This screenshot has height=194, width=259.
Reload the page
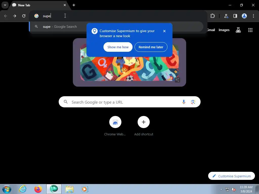pyautogui.click(x=24, y=16)
